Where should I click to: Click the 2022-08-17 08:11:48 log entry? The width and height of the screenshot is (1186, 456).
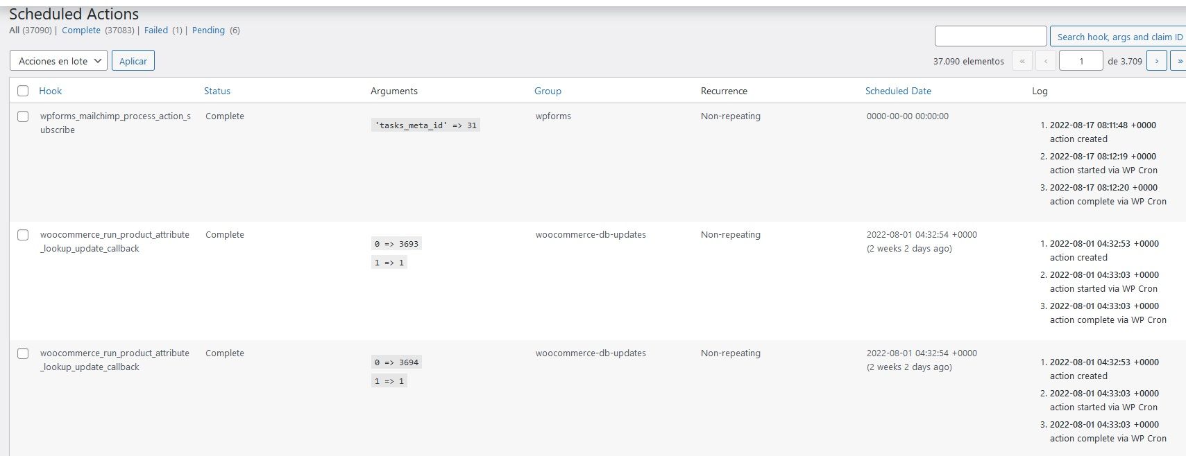(1103, 125)
